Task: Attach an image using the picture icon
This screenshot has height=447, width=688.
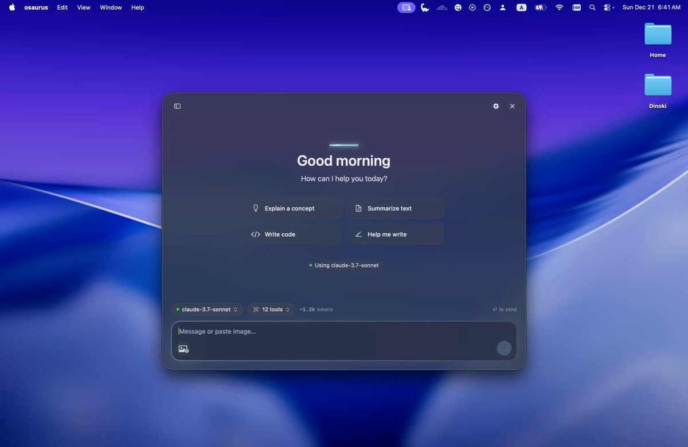Action: click(183, 348)
